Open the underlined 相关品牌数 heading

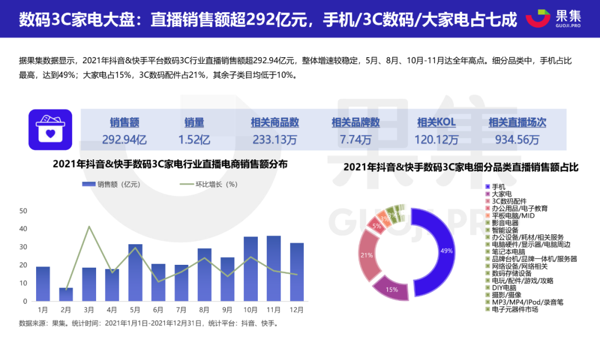tap(356, 122)
